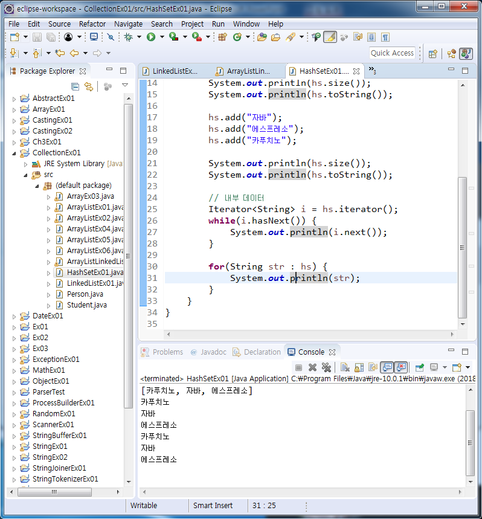Click Open Perspective icon
The image size is (482, 519).
click(432, 54)
